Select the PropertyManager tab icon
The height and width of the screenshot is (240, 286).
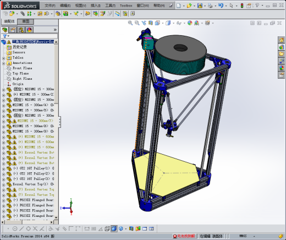(x=13, y=30)
